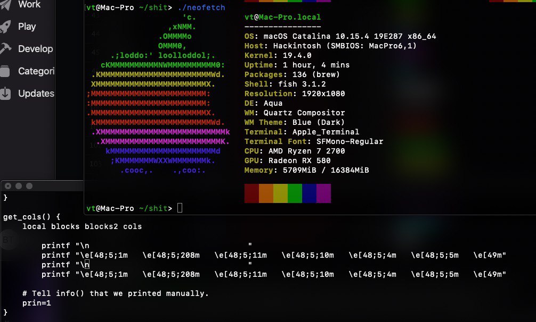Click the get_cols() function definition line

tap(32, 217)
